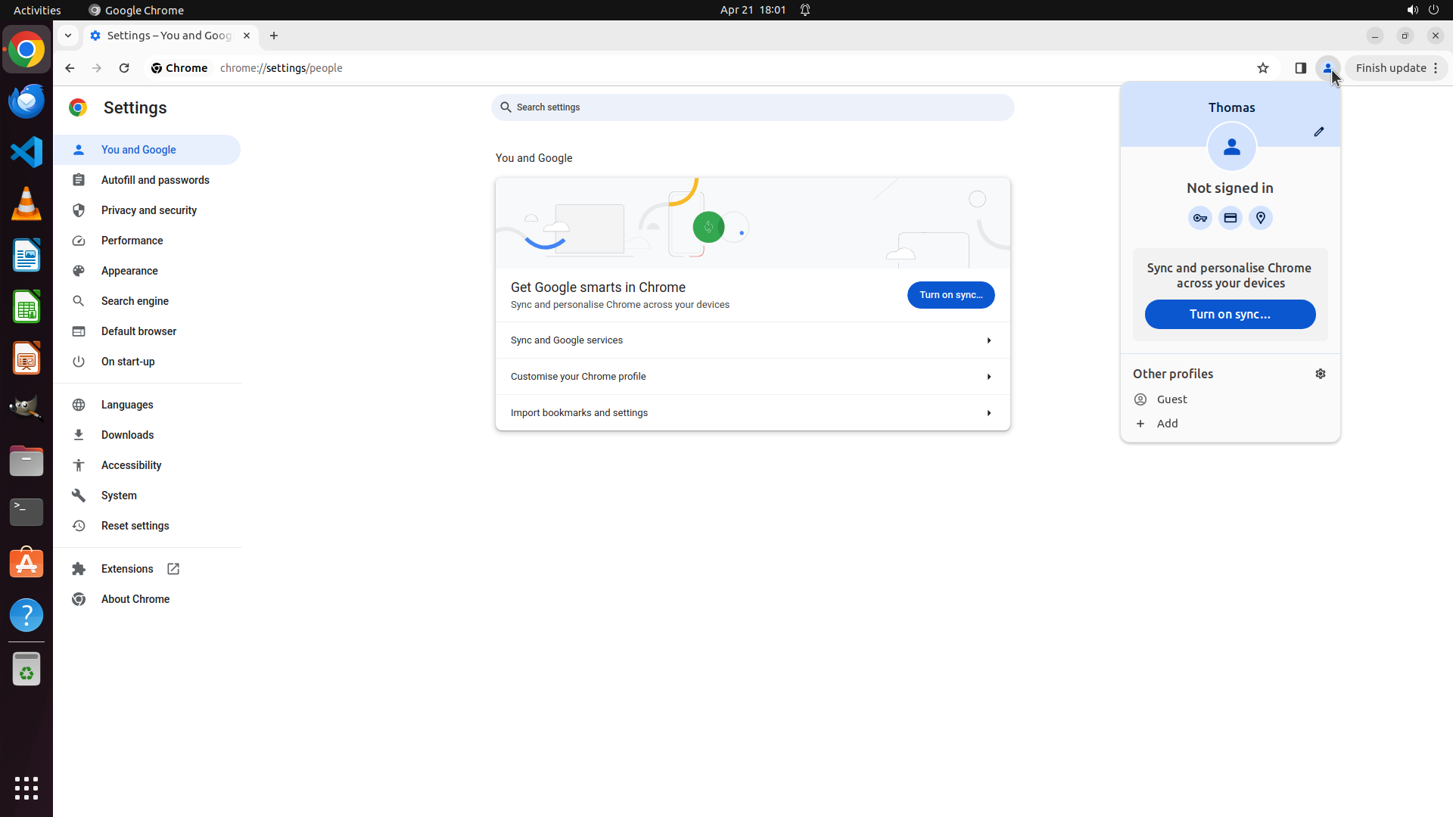The width and height of the screenshot is (1453, 817).
Task: Click the Search settings field
Action: (x=751, y=107)
